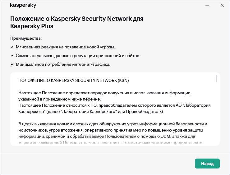
Task: Click checkmark beside "Мгновенная реакция" item
Action: [12, 47]
